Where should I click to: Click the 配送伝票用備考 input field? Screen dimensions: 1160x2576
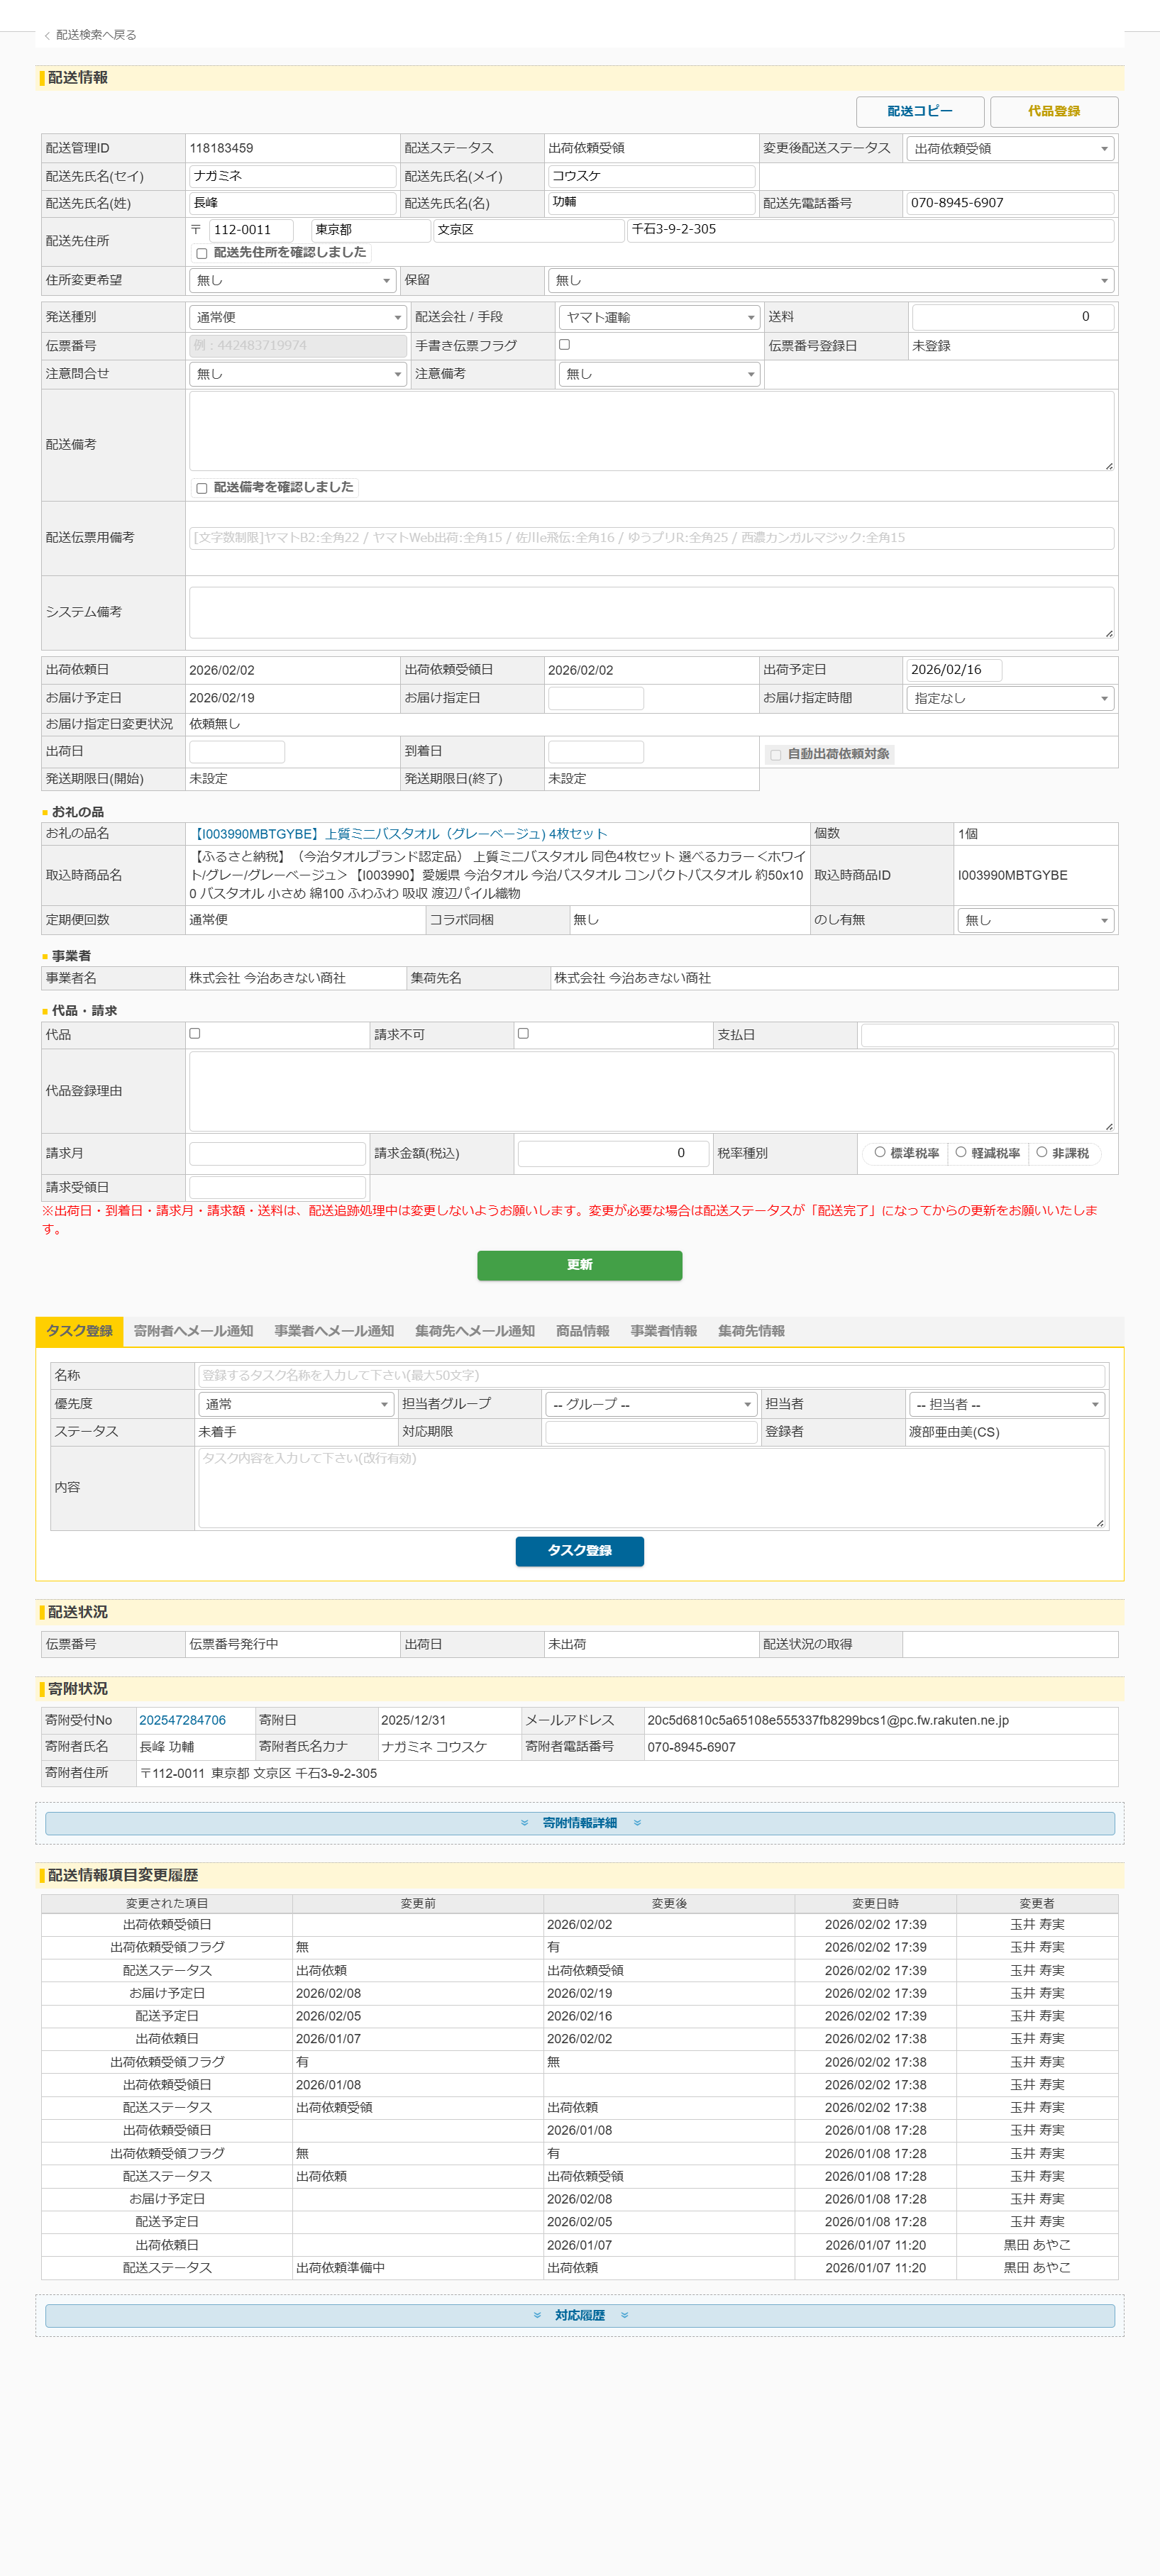[651, 538]
